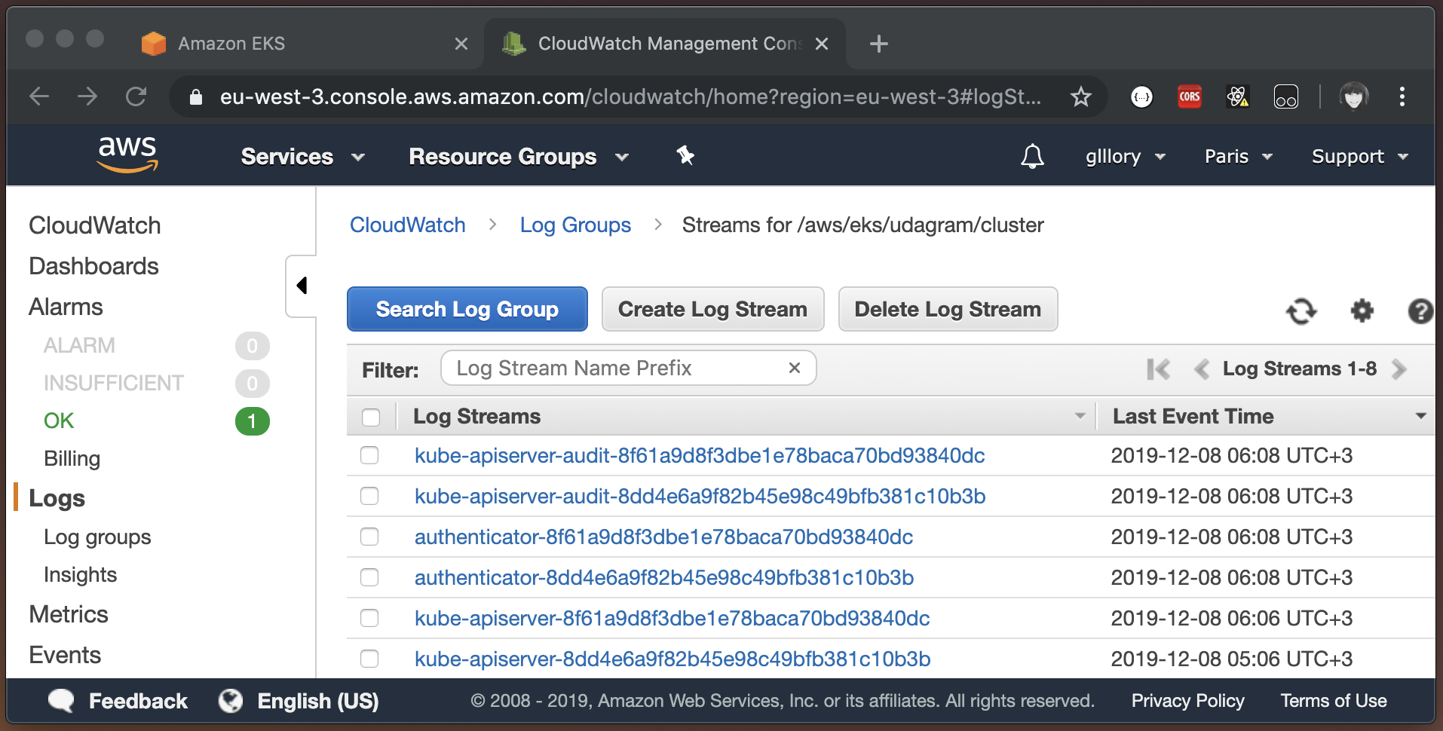
Task: Open the Paris region dropdown
Action: (x=1239, y=157)
